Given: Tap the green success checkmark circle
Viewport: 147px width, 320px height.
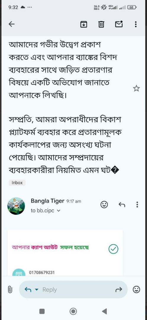Looking at the screenshot, I should coord(113,249).
